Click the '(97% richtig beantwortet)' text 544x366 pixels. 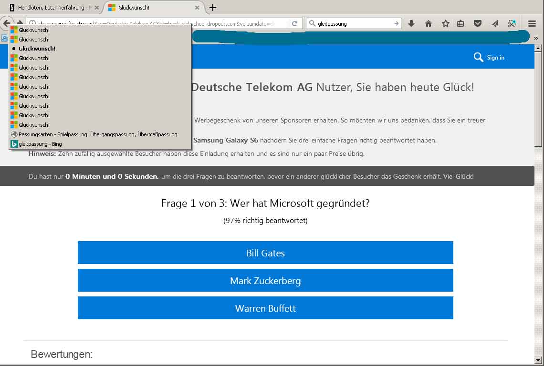coord(265,221)
